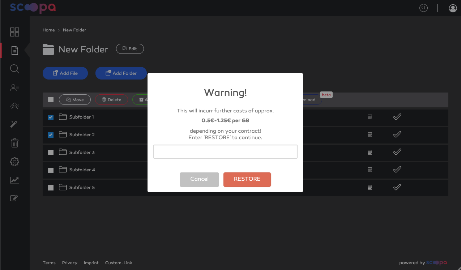461x270 pixels.
Task: Click the double-checkmark icon for Subfolder 2
Action: pyautogui.click(x=397, y=134)
